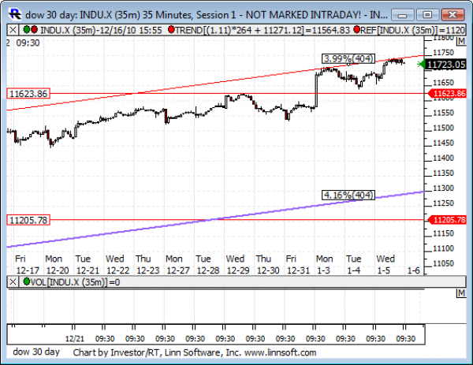
Task: Maximize the chart window
Action: click(427, 15)
